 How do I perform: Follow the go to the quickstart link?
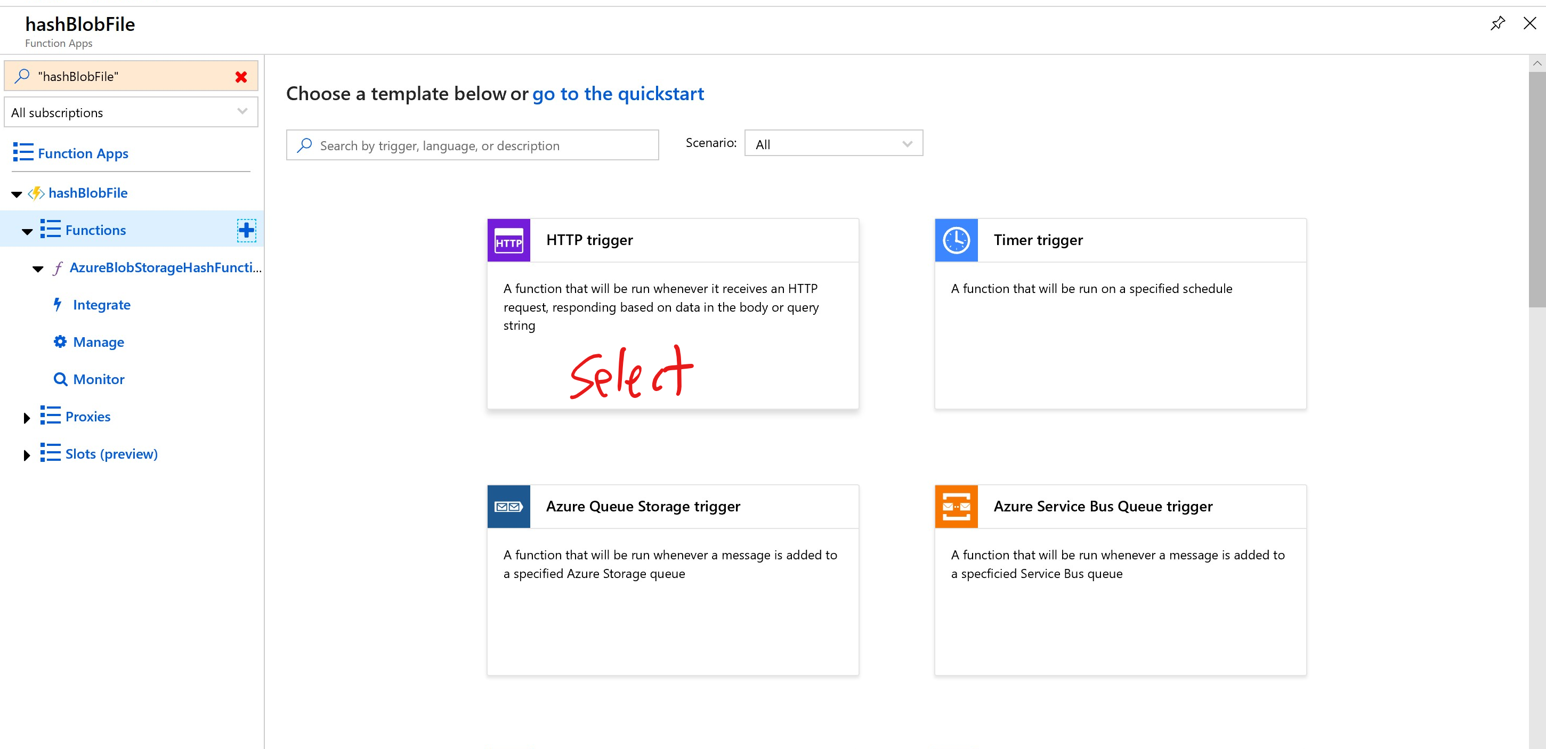coord(618,94)
